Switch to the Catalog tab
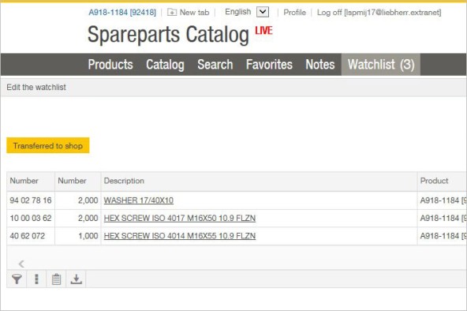This screenshot has height=311, width=467. pyautogui.click(x=165, y=65)
